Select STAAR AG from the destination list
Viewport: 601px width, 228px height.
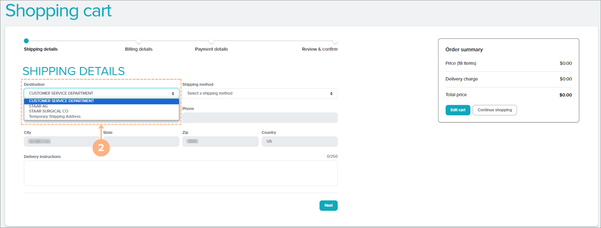tap(38, 106)
